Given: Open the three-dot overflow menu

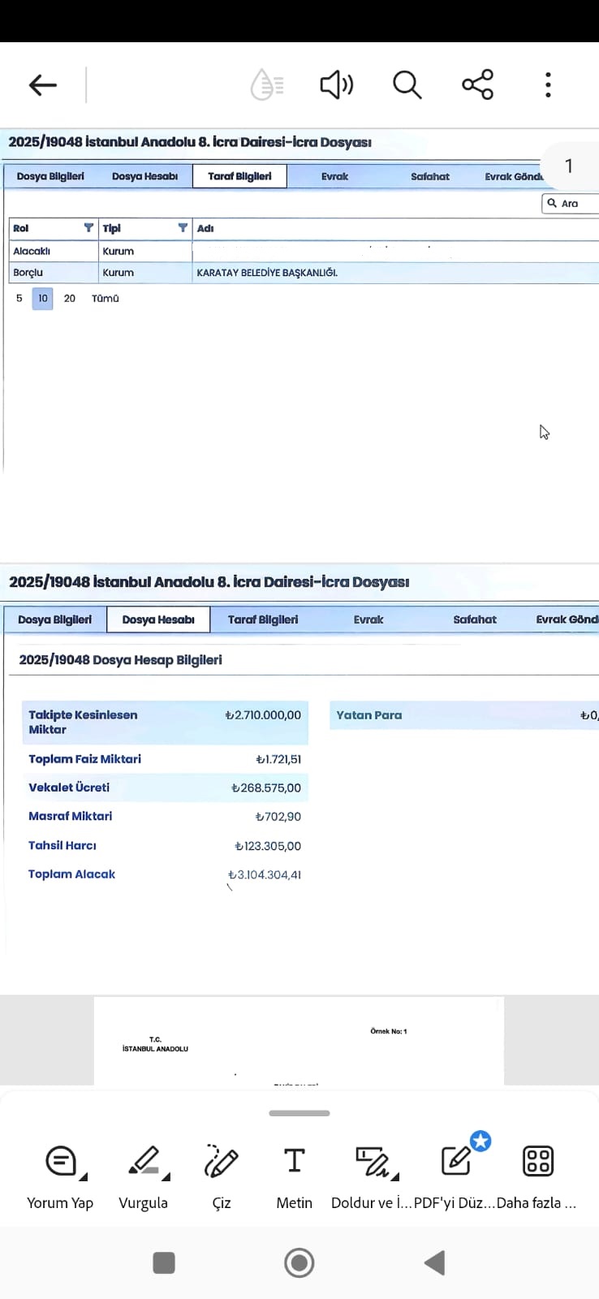Looking at the screenshot, I should pyautogui.click(x=548, y=84).
